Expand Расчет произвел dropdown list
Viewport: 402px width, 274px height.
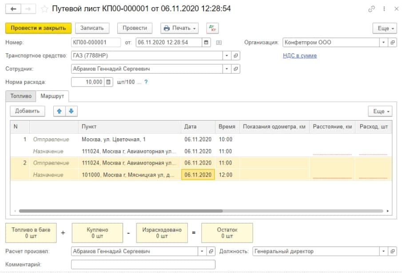tap(202, 251)
